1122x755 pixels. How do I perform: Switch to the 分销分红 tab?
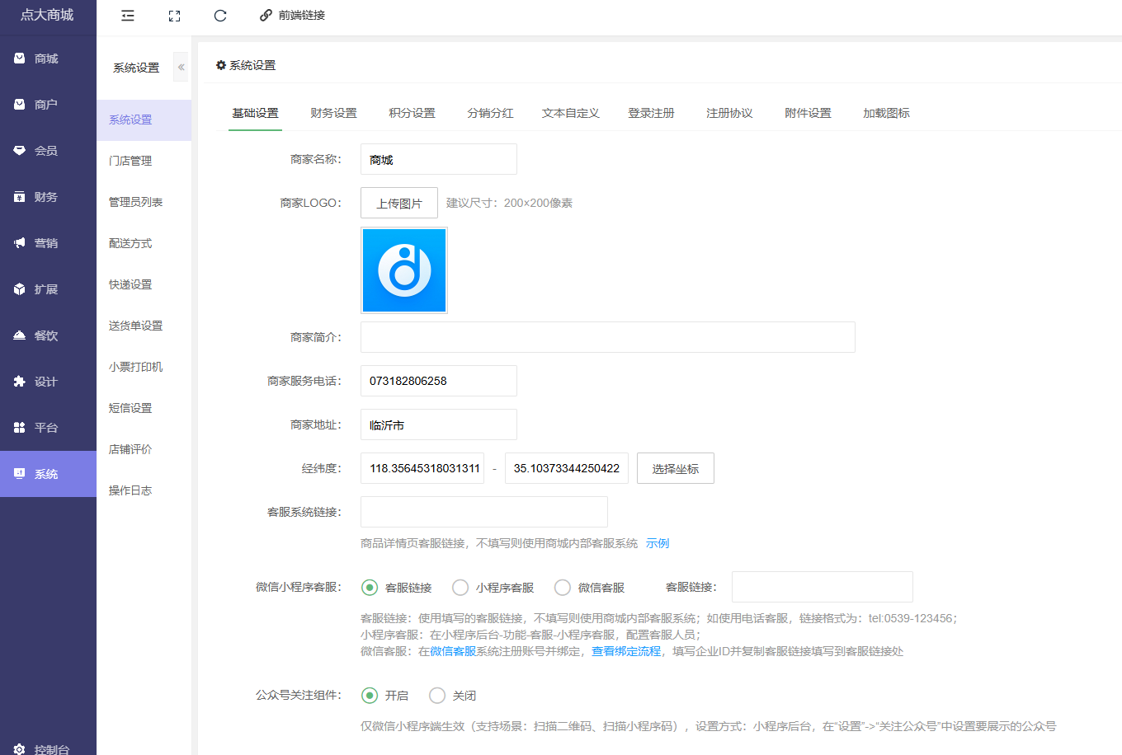point(490,113)
